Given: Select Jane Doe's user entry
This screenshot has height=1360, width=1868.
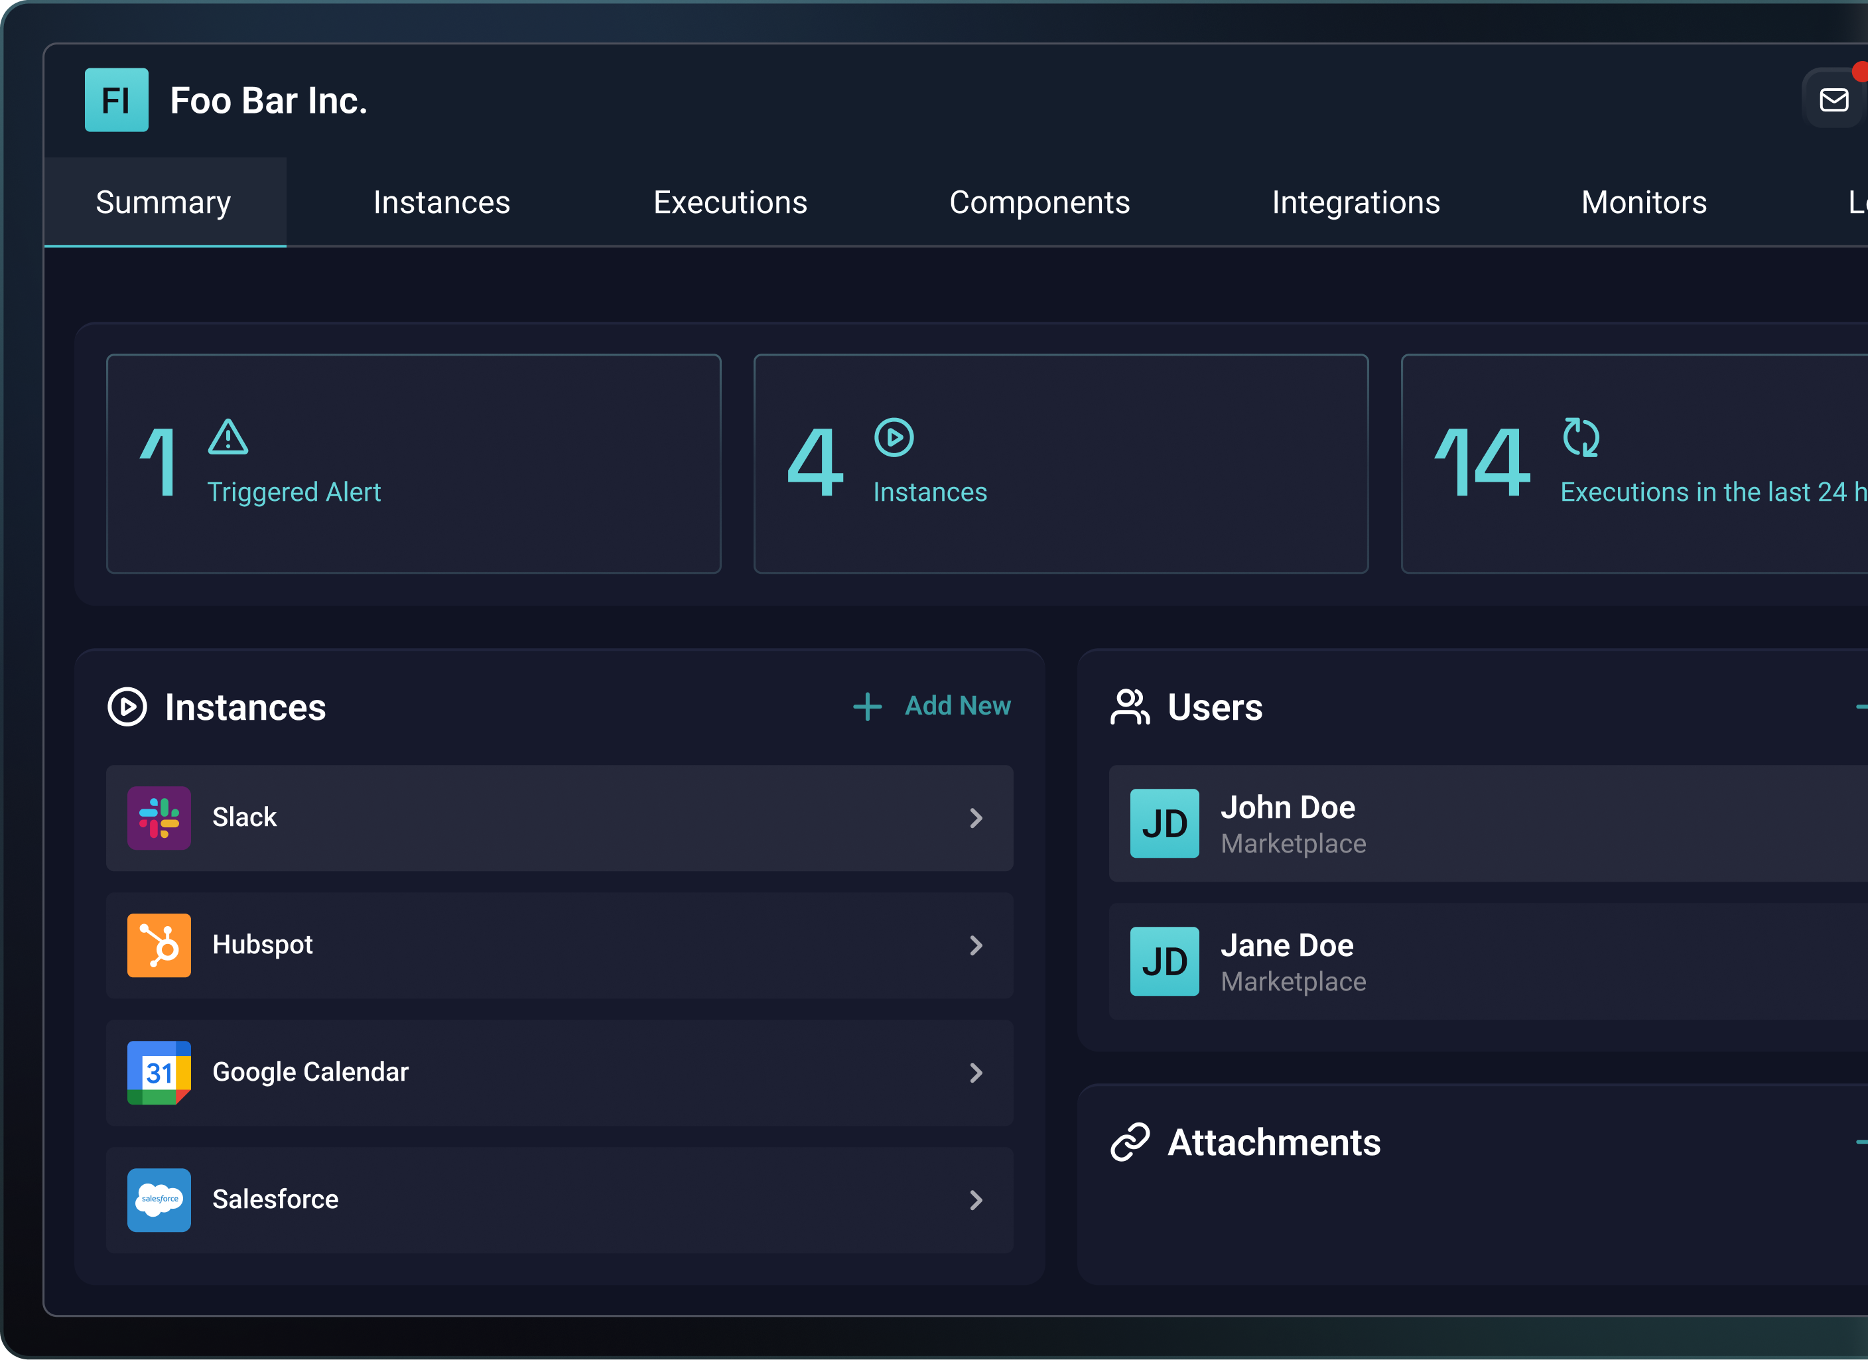Looking at the screenshot, I should (x=1288, y=962).
